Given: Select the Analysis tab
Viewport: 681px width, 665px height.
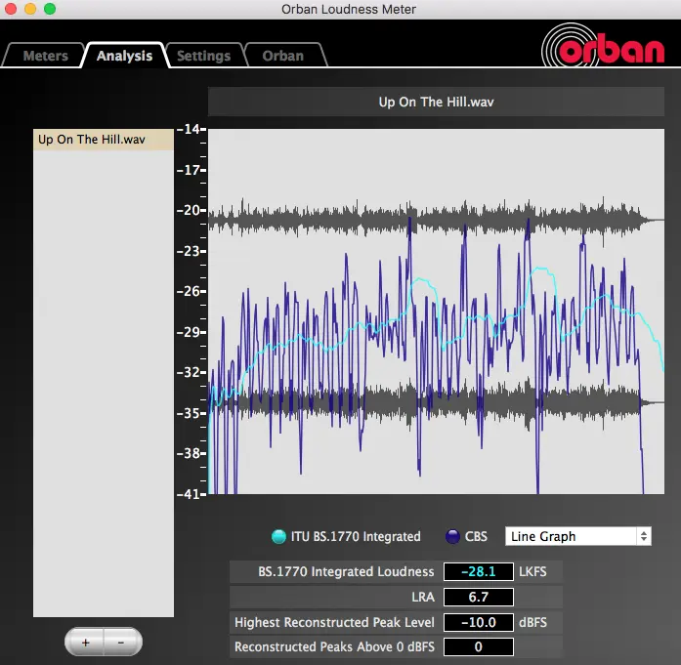Looking at the screenshot, I should coord(124,56).
